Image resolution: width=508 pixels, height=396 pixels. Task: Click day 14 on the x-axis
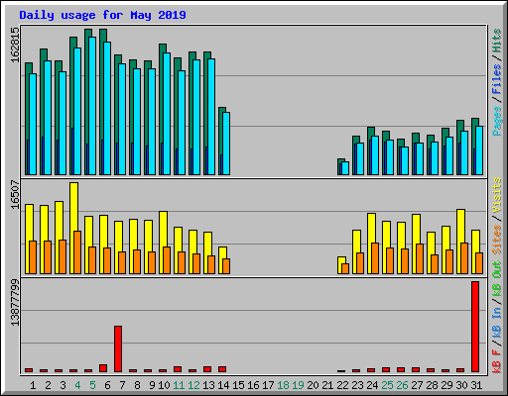point(223,385)
